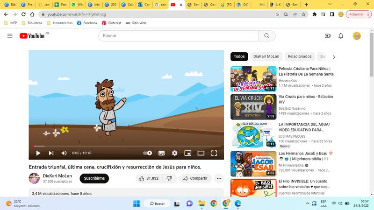This screenshot has width=374, height=210.
Task: Open the Pinterest bookmark
Action: pyautogui.click(x=112, y=23)
